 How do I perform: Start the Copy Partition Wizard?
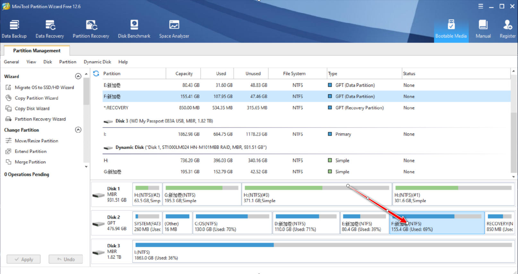pyautogui.click(x=32, y=98)
